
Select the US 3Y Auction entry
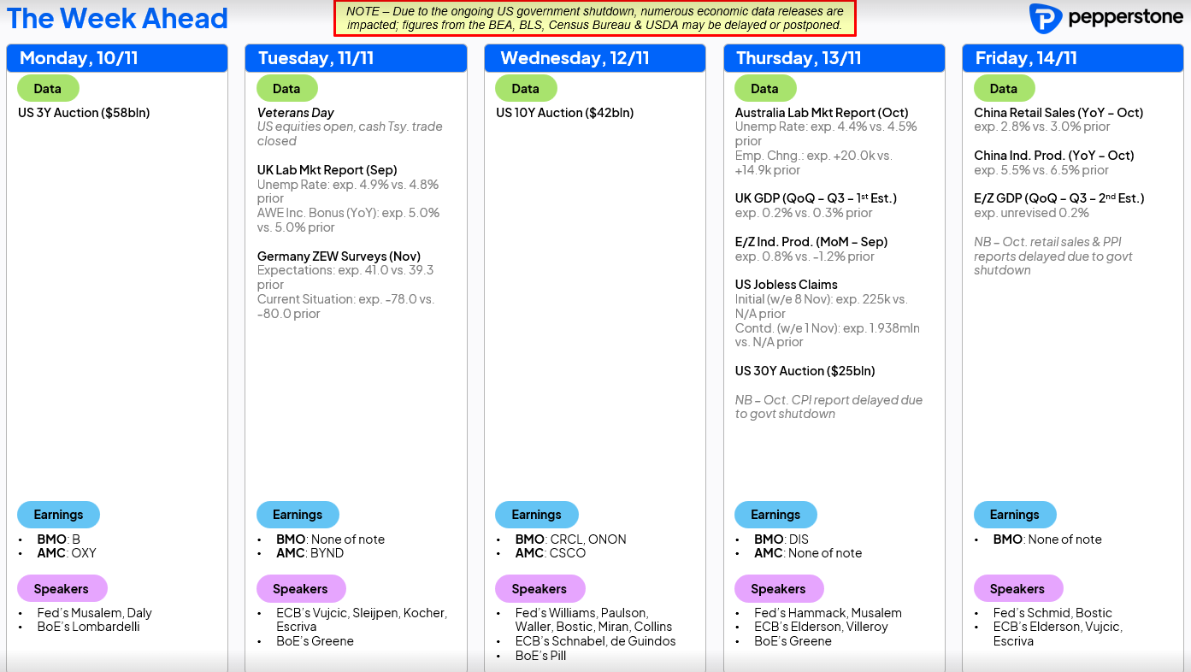point(84,113)
